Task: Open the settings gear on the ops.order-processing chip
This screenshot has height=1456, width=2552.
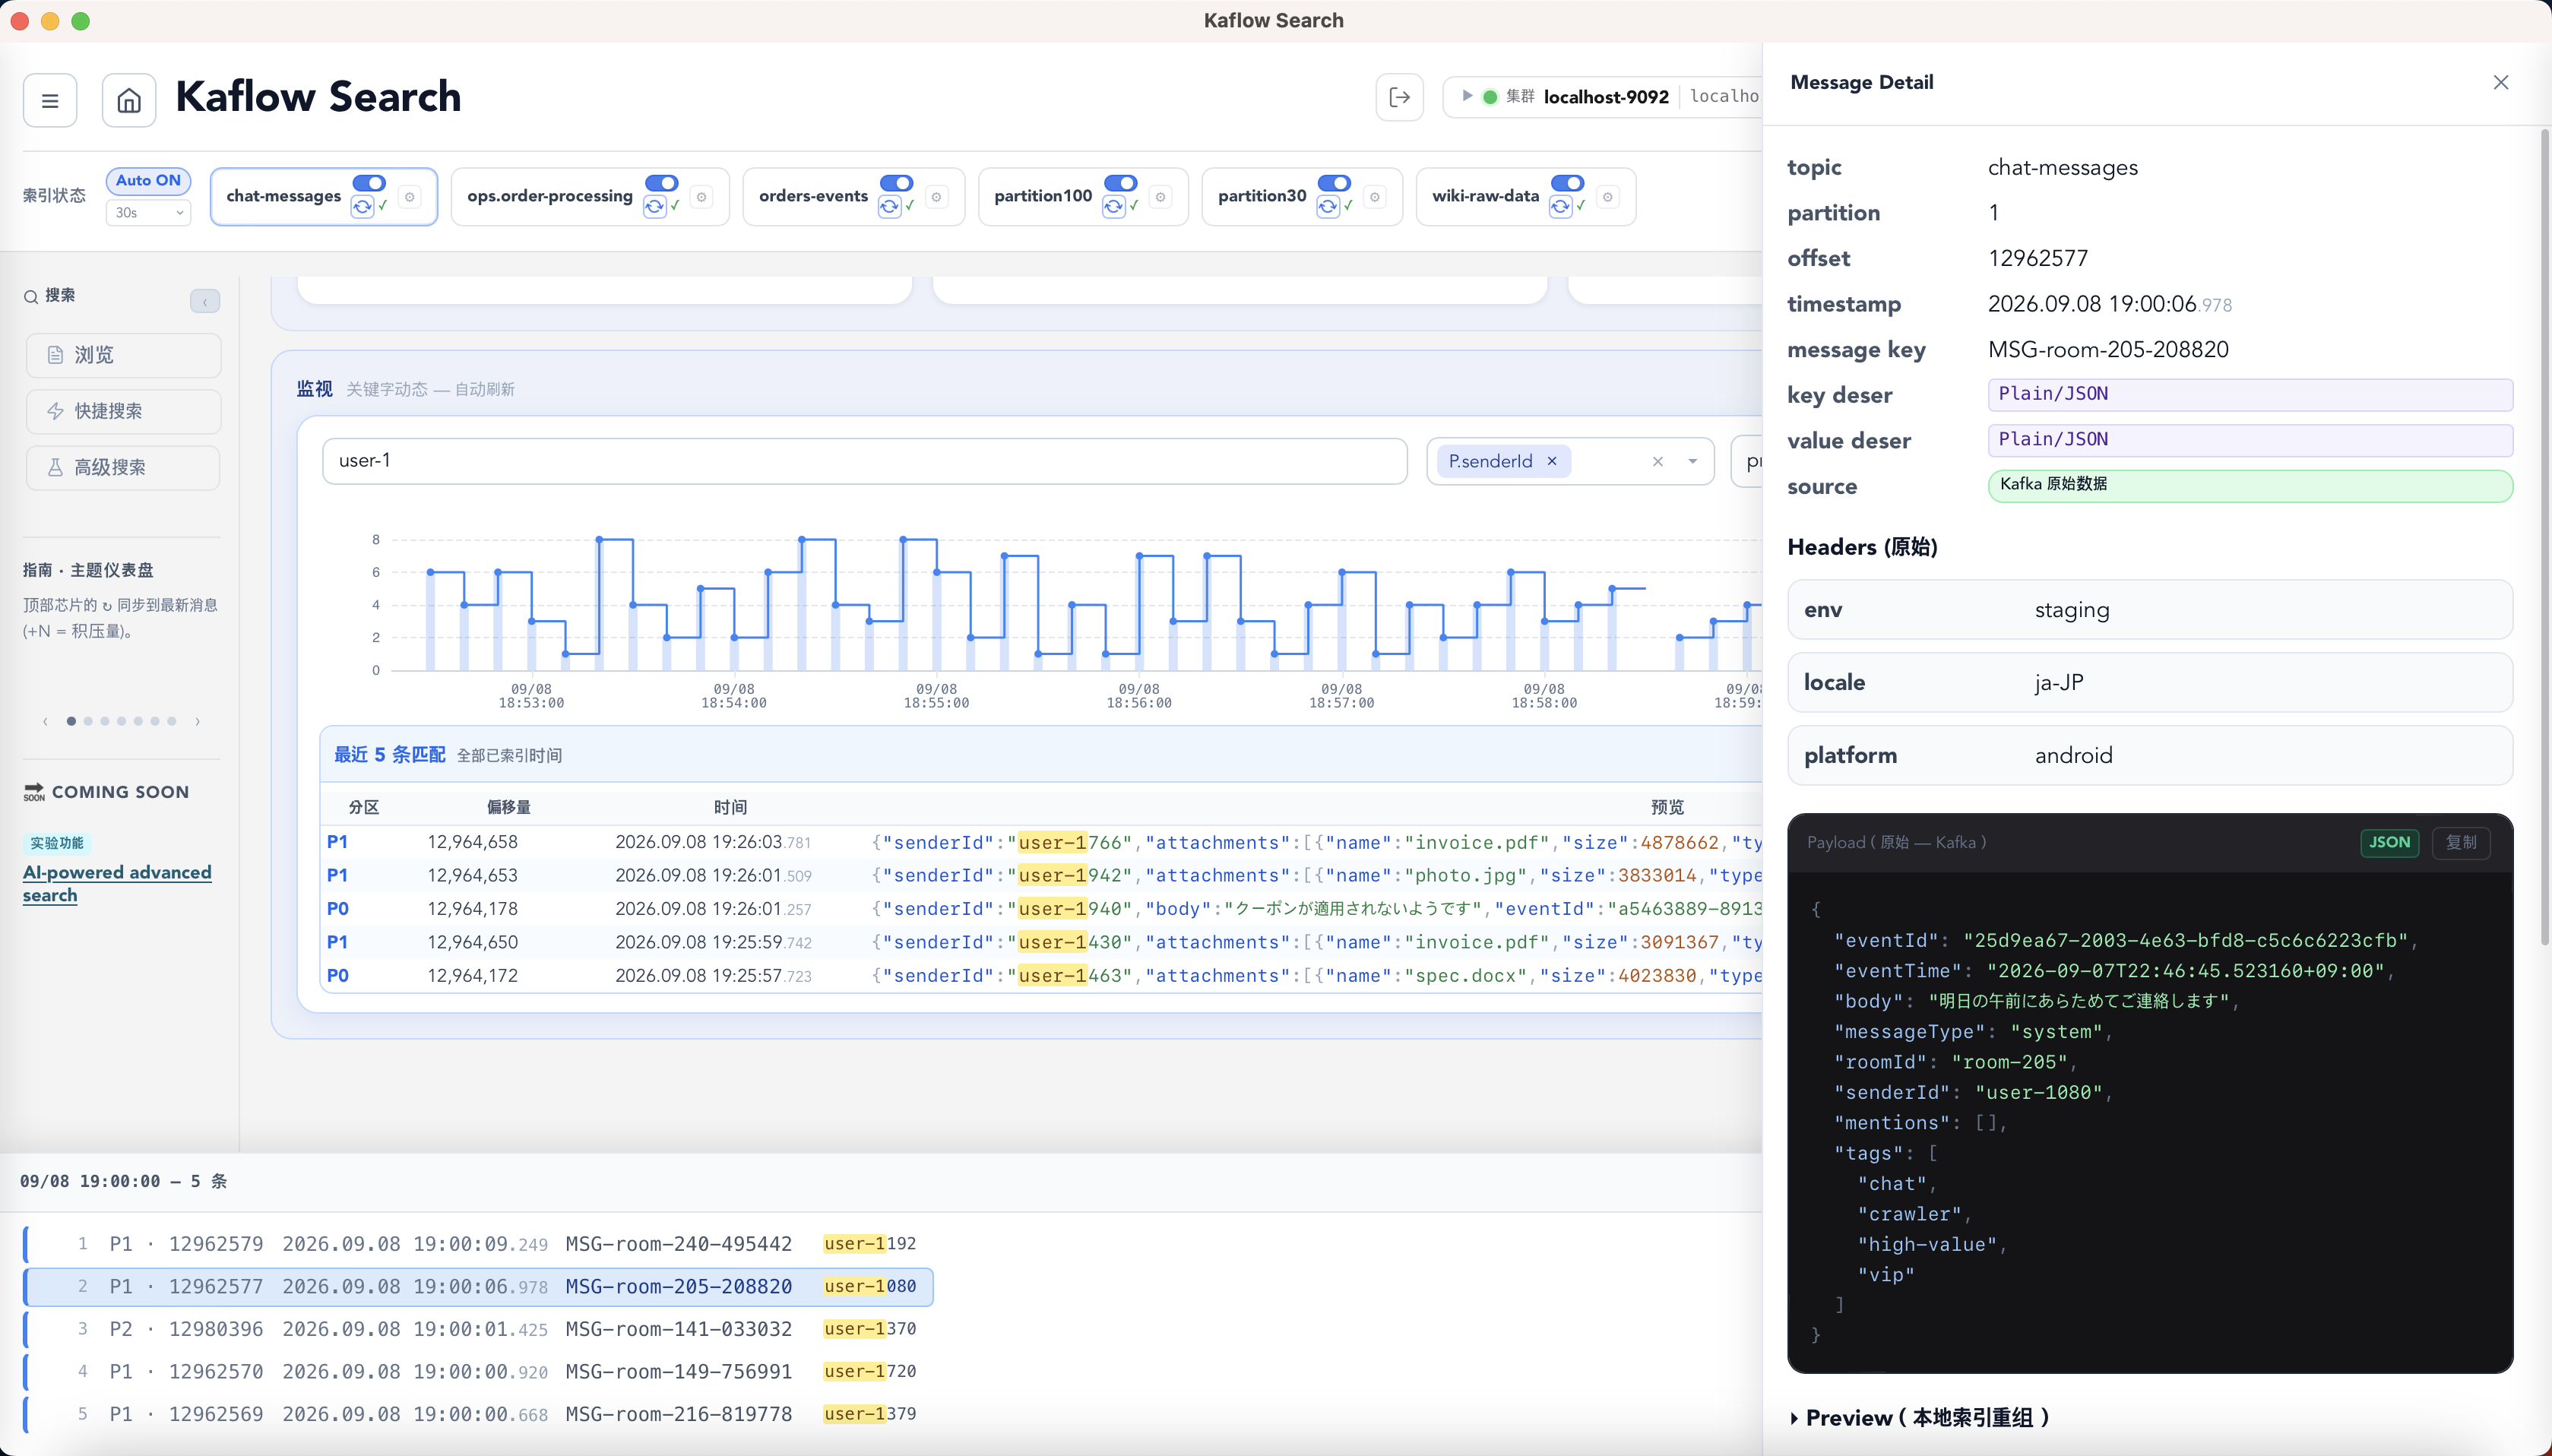Action: 701,197
